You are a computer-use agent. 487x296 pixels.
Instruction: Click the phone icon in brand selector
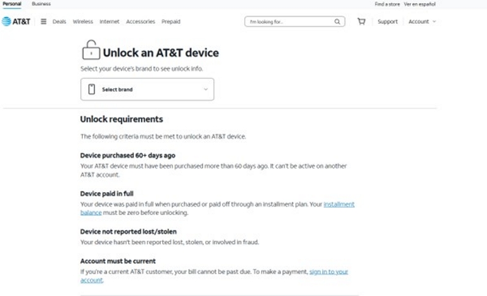click(x=92, y=89)
